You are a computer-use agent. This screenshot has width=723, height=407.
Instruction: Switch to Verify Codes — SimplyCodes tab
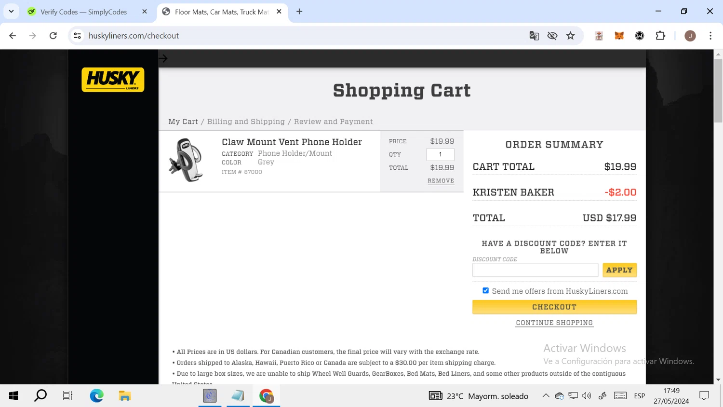pos(83,12)
